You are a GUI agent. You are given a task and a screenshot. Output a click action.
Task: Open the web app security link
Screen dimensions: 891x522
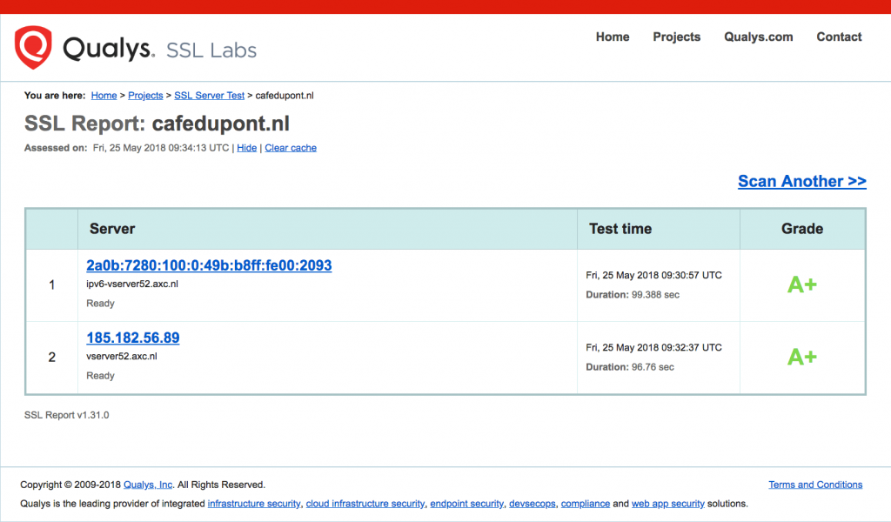[667, 504]
